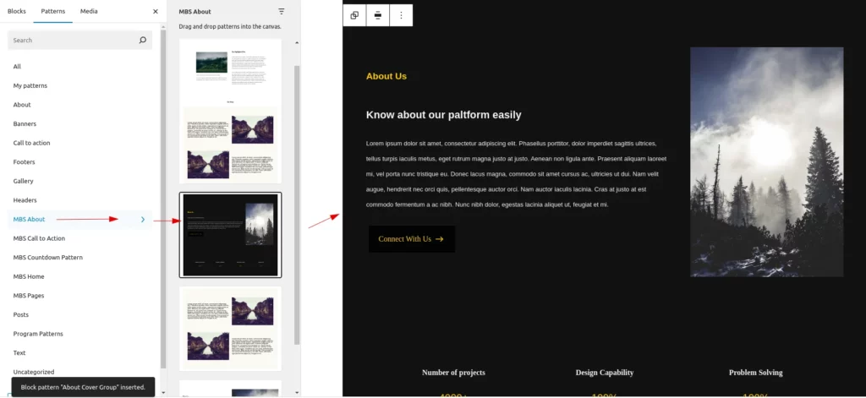Expand MBS About category chevron

pos(142,220)
